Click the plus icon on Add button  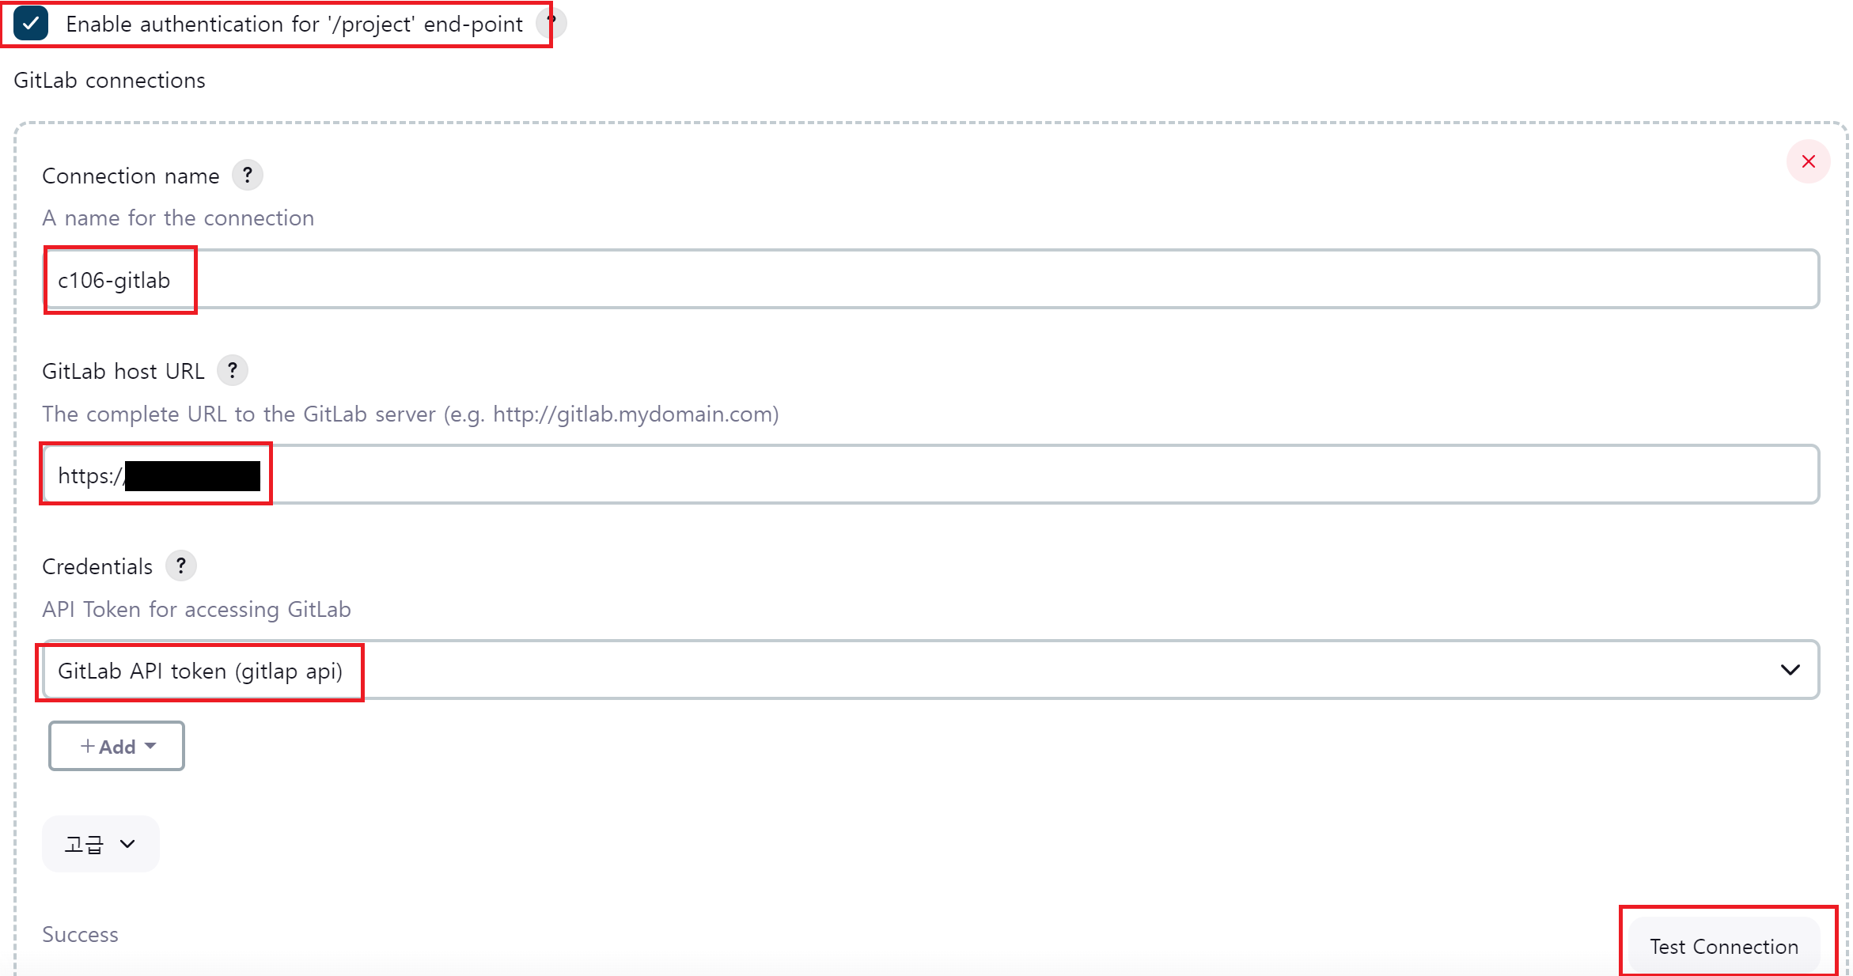(88, 746)
